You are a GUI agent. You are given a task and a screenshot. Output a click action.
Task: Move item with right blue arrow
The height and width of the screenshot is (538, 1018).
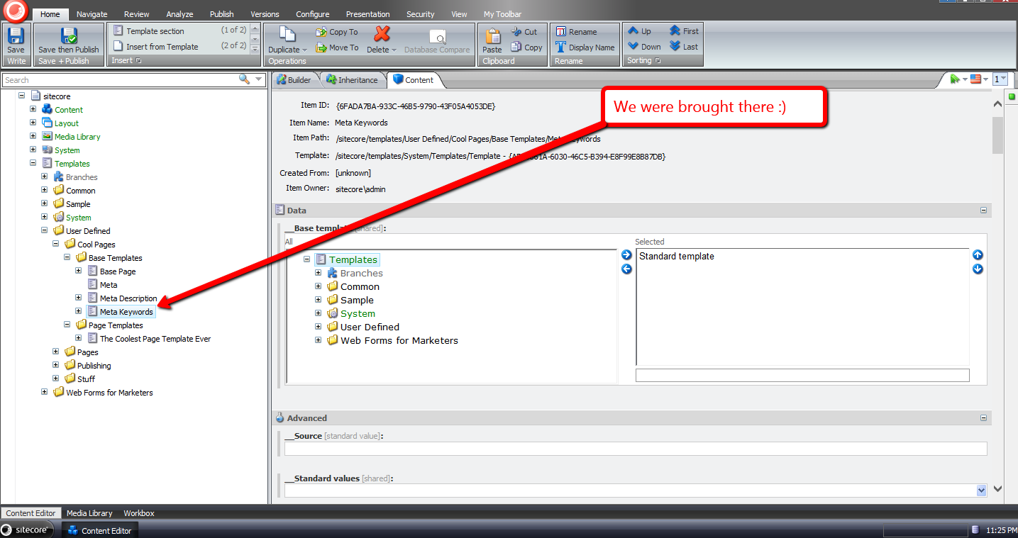(626, 255)
